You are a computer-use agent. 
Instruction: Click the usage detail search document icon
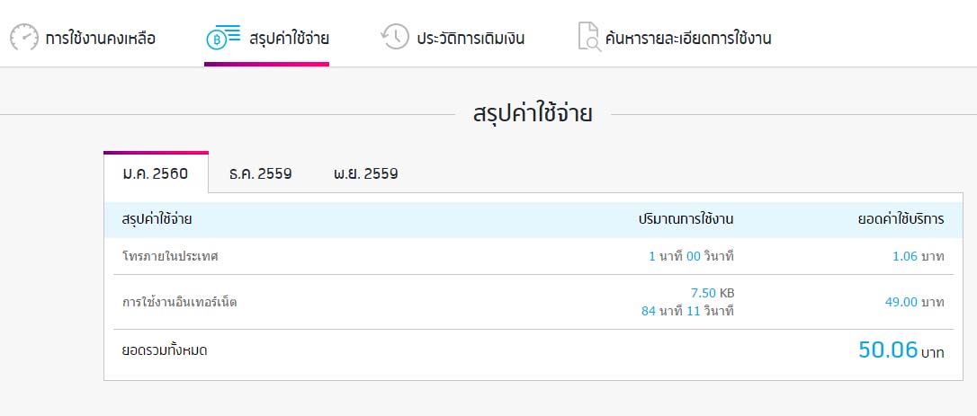coord(589,38)
